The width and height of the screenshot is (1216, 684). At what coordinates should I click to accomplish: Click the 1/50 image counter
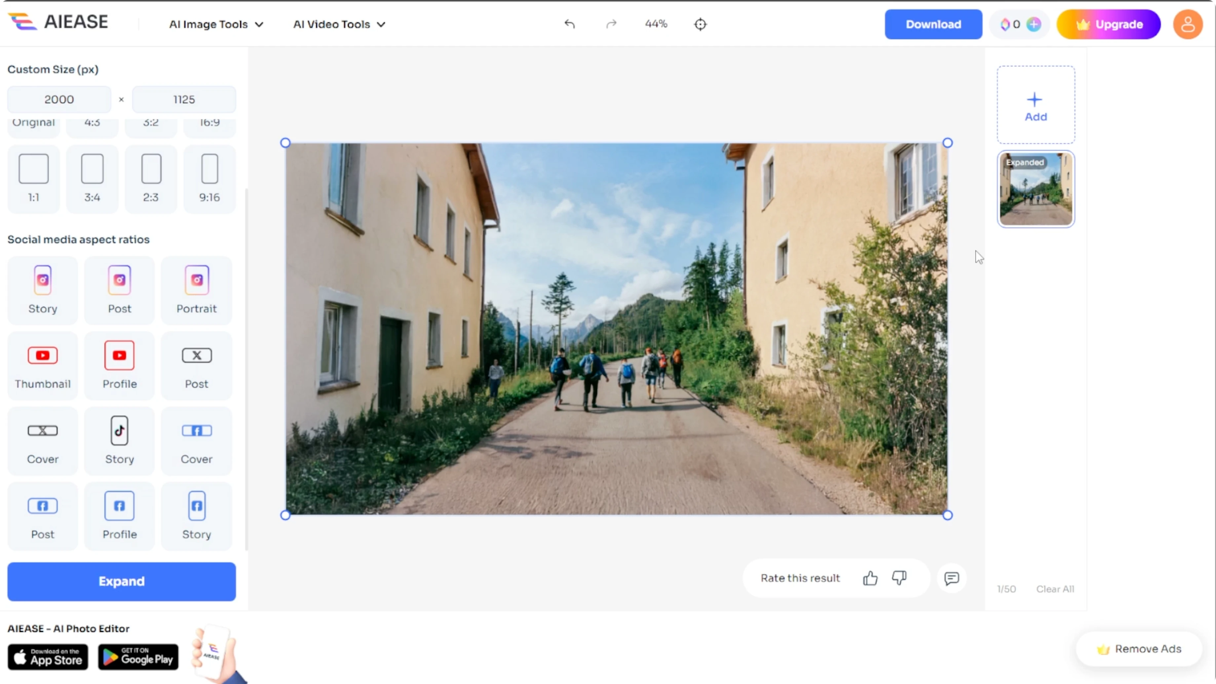(1006, 589)
